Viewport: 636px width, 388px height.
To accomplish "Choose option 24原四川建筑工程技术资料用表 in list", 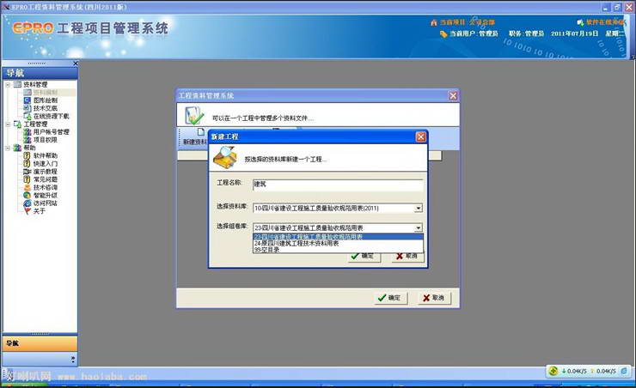I will tap(338, 244).
